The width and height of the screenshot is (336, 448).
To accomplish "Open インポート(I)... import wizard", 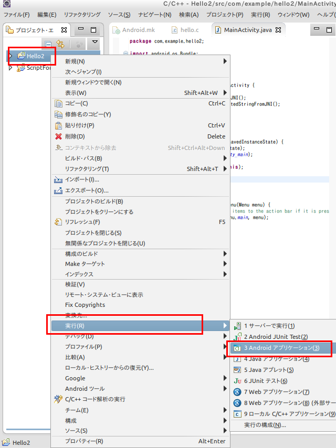I will click(x=82, y=179).
